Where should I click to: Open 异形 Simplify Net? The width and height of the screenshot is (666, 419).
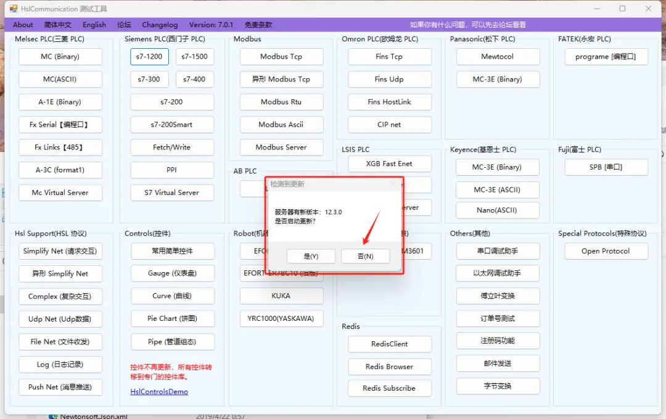60,273
